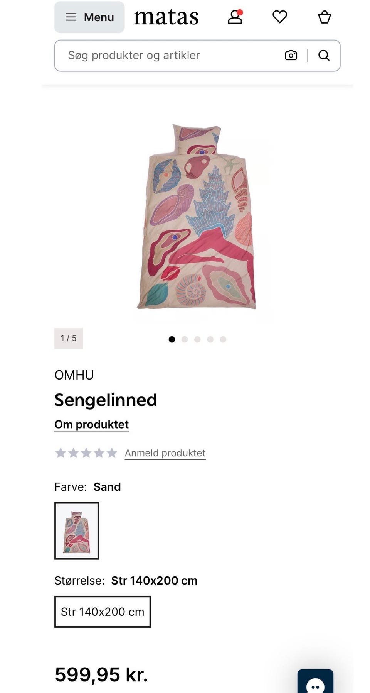Image resolution: width=370 pixels, height=693 pixels.
Task: Click the camera image search icon
Action: click(x=291, y=56)
